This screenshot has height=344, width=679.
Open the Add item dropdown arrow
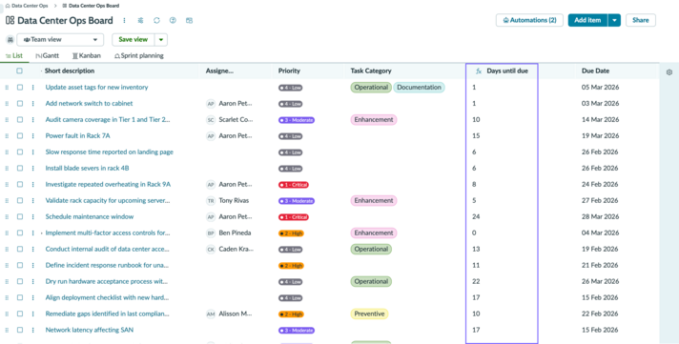coord(614,20)
